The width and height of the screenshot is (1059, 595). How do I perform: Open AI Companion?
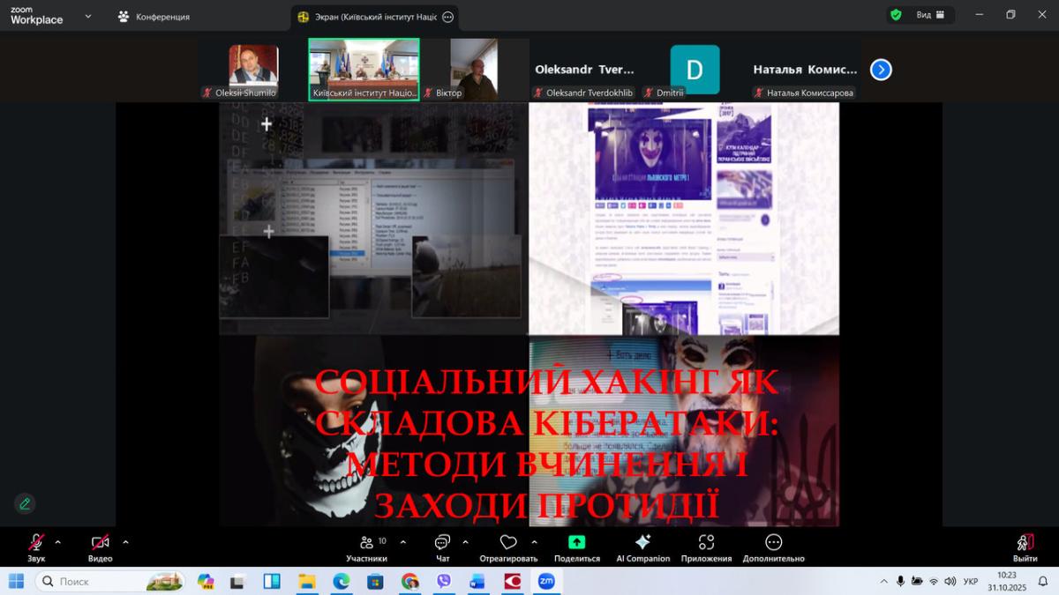point(642,547)
